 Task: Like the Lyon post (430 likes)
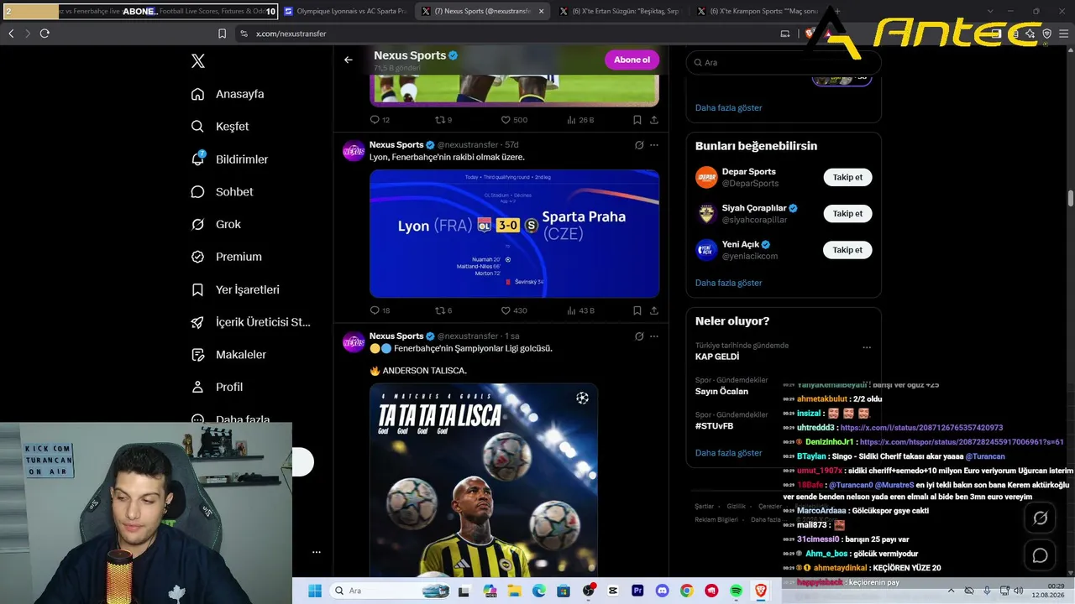514,310
